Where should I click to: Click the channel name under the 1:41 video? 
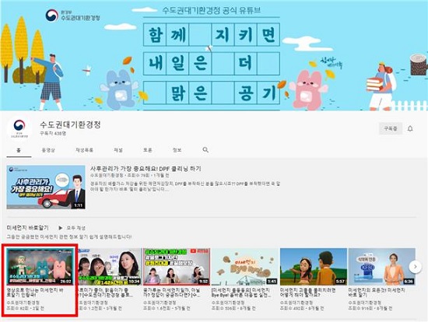(x=228, y=303)
